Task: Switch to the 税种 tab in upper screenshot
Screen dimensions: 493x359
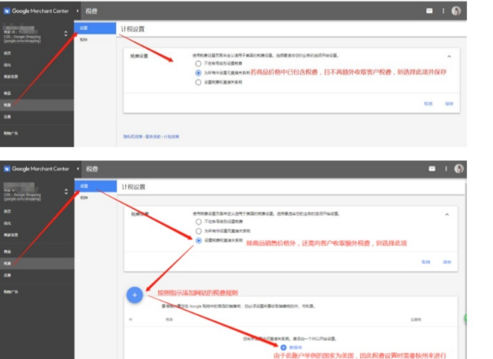Action: 84,40
